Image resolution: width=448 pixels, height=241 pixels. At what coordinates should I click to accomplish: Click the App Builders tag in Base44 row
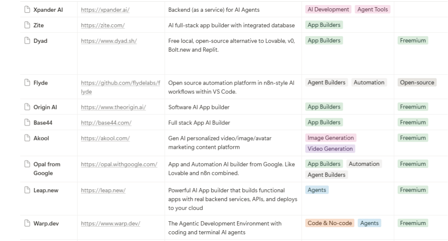pos(324,122)
